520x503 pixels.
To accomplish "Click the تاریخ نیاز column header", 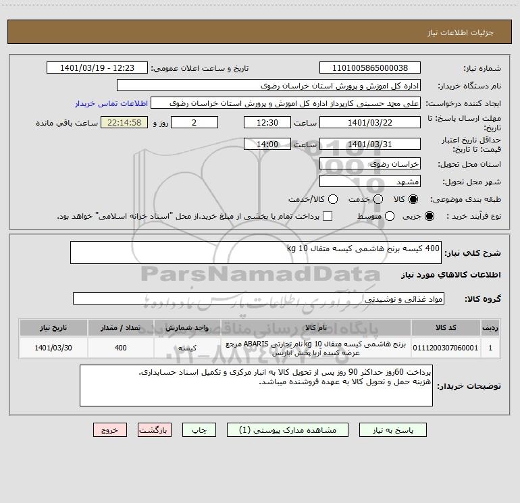I will pos(53,327).
